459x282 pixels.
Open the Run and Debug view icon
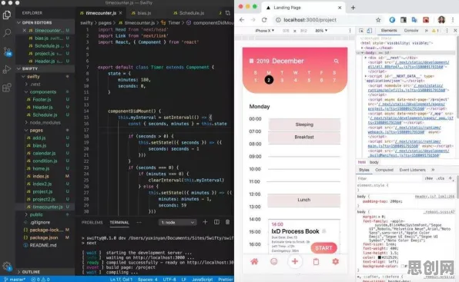click(7, 69)
